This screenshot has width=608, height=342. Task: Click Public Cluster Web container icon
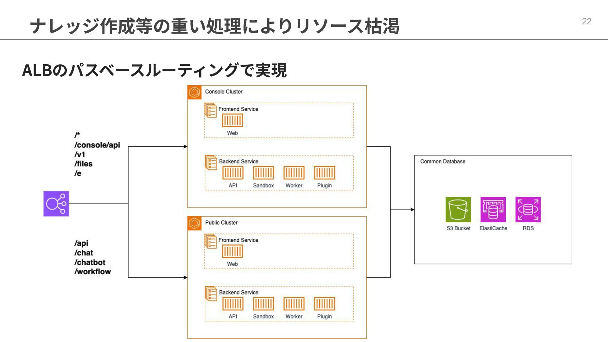click(x=232, y=252)
